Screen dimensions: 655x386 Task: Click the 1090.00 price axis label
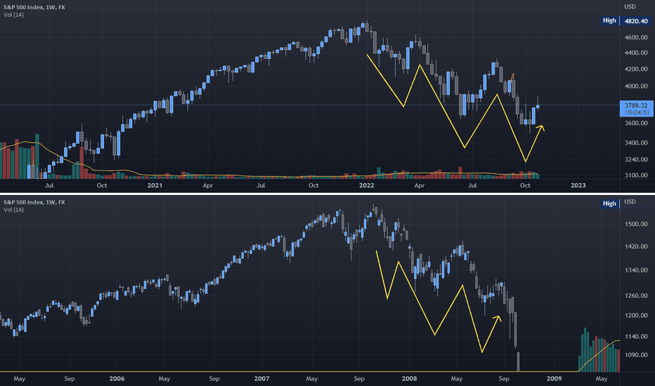point(636,355)
